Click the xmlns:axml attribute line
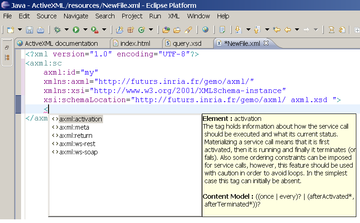Image resolution: width=360 pixels, height=223 pixels. (x=148, y=82)
